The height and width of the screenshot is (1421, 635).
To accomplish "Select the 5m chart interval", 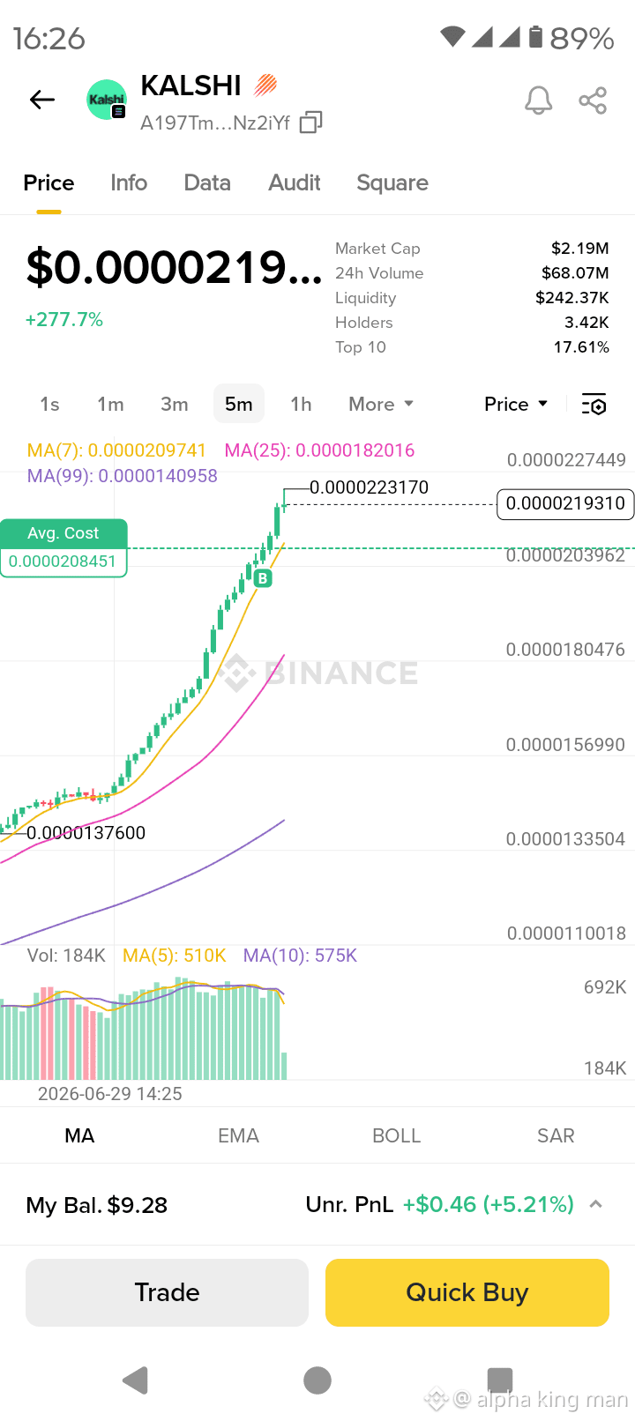I will [239, 404].
